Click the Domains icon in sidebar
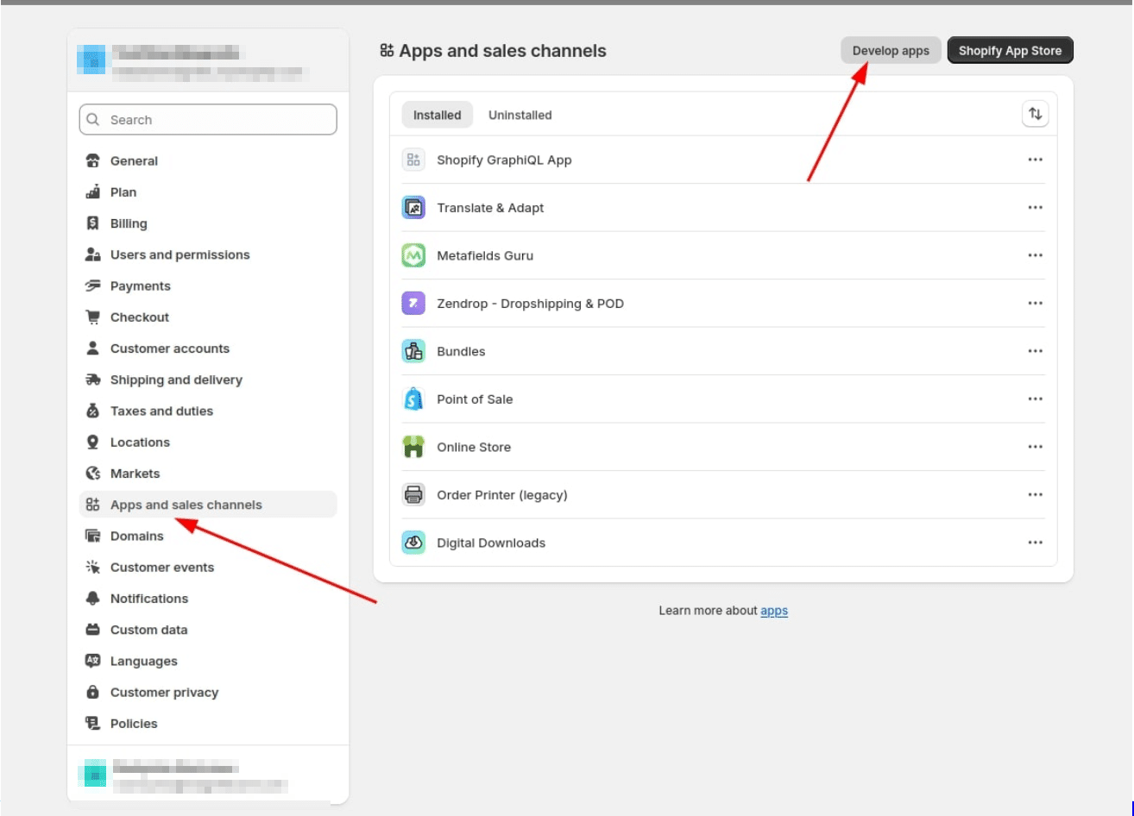 (x=93, y=537)
